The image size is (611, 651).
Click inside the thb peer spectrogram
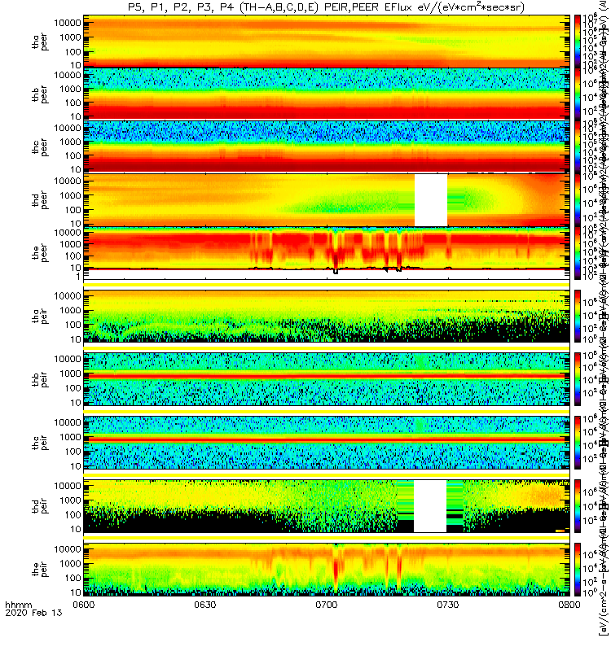coord(327,94)
